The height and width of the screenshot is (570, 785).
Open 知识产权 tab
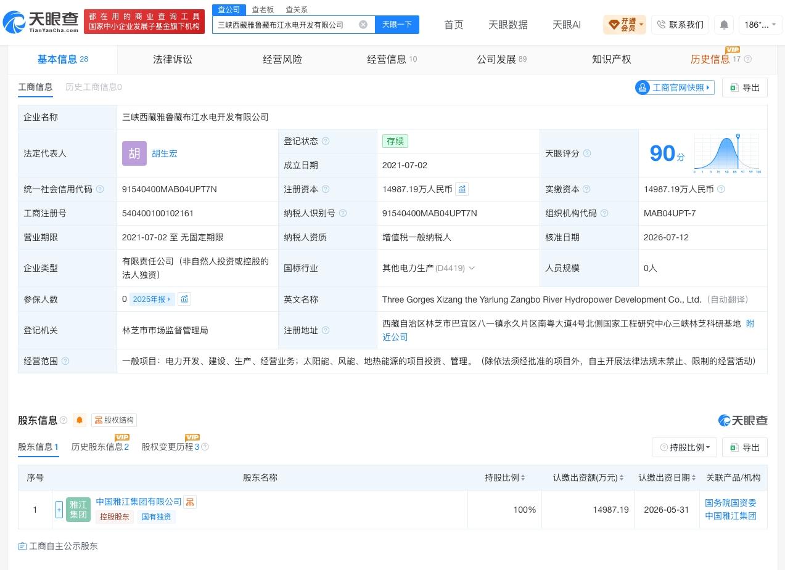[612, 59]
